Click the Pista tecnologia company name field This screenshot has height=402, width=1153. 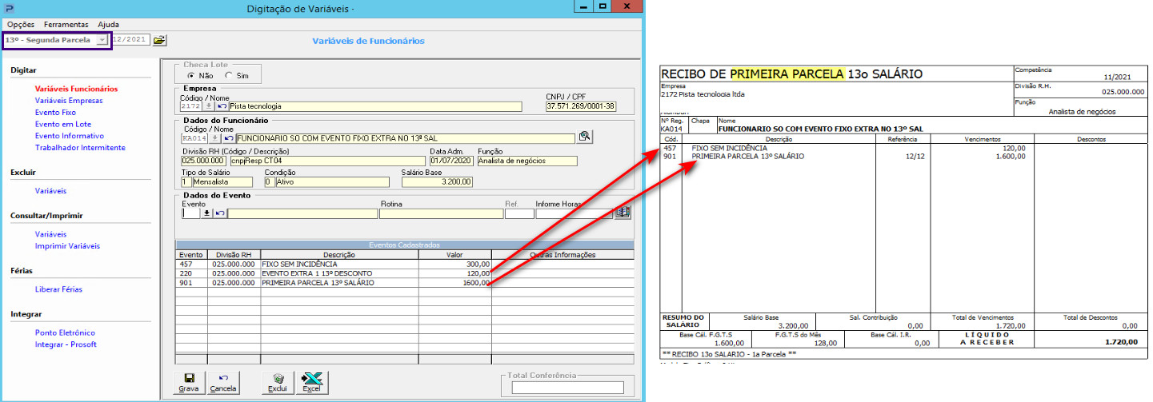coord(375,105)
